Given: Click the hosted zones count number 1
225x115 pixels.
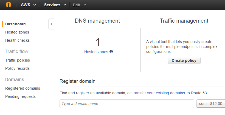Looking at the screenshot, I should point(98,42).
